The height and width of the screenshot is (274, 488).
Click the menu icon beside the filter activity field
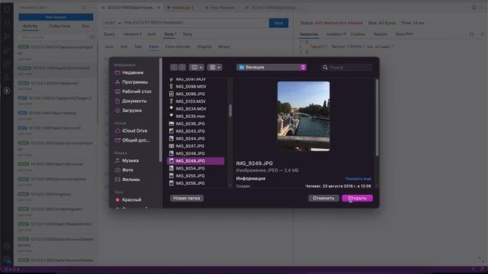[92, 37]
